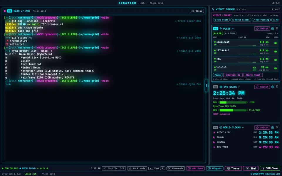Click the localhost host row in Pulse
Image resolution: width=282 pixels, height=176 pixels.
[x=246, y=43]
